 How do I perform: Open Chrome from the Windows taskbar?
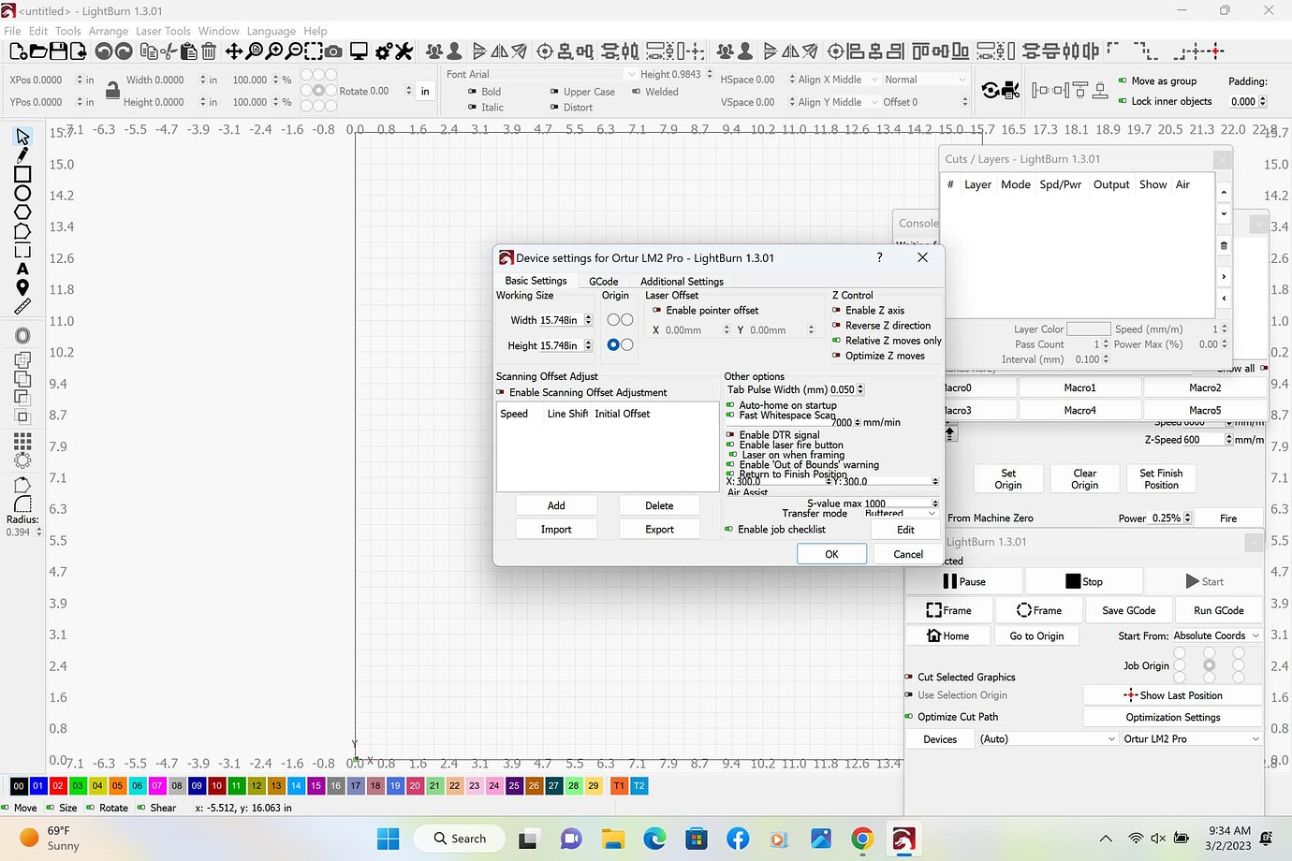click(x=862, y=839)
